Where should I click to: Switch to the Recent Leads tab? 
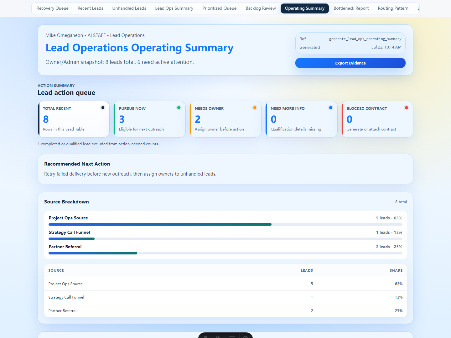pyautogui.click(x=90, y=8)
